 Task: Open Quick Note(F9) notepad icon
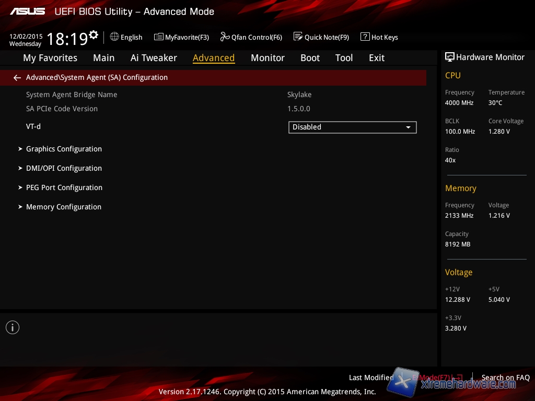[x=298, y=37]
